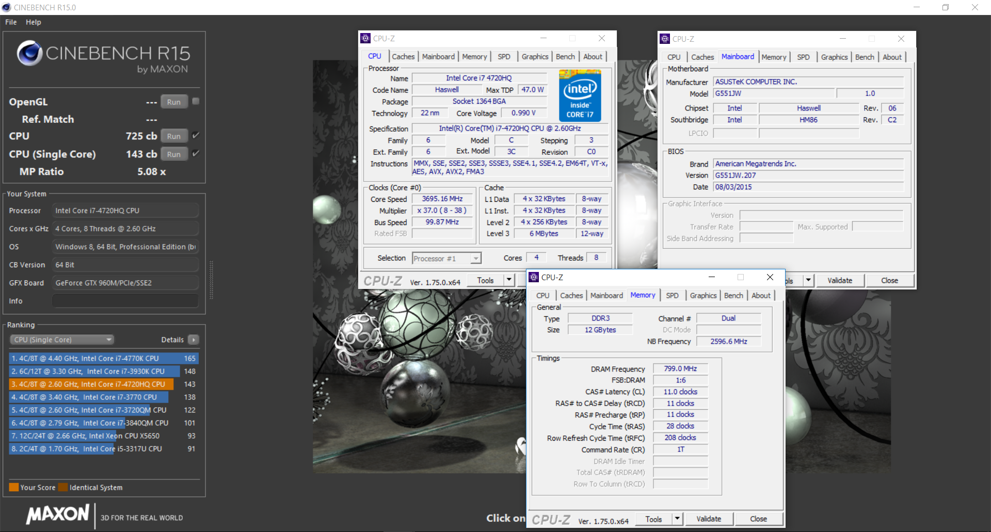Close the Memory CPU-Z window
The width and height of the screenshot is (991, 532).
pos(770,277)
